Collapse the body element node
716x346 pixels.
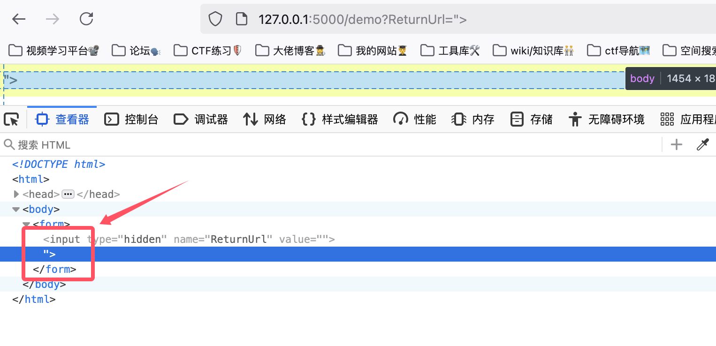(x=16, y=209)
